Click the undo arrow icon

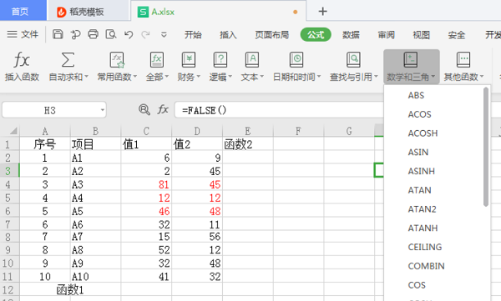pyautogui.click(x=129, y=34)
